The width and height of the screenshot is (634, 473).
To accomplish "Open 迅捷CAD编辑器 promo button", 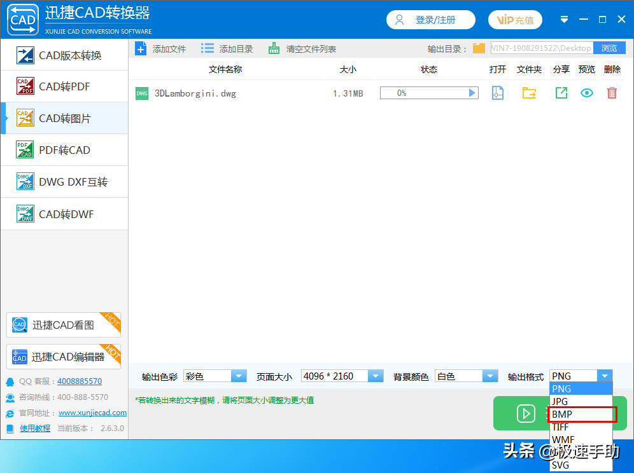I will point(64,357).
